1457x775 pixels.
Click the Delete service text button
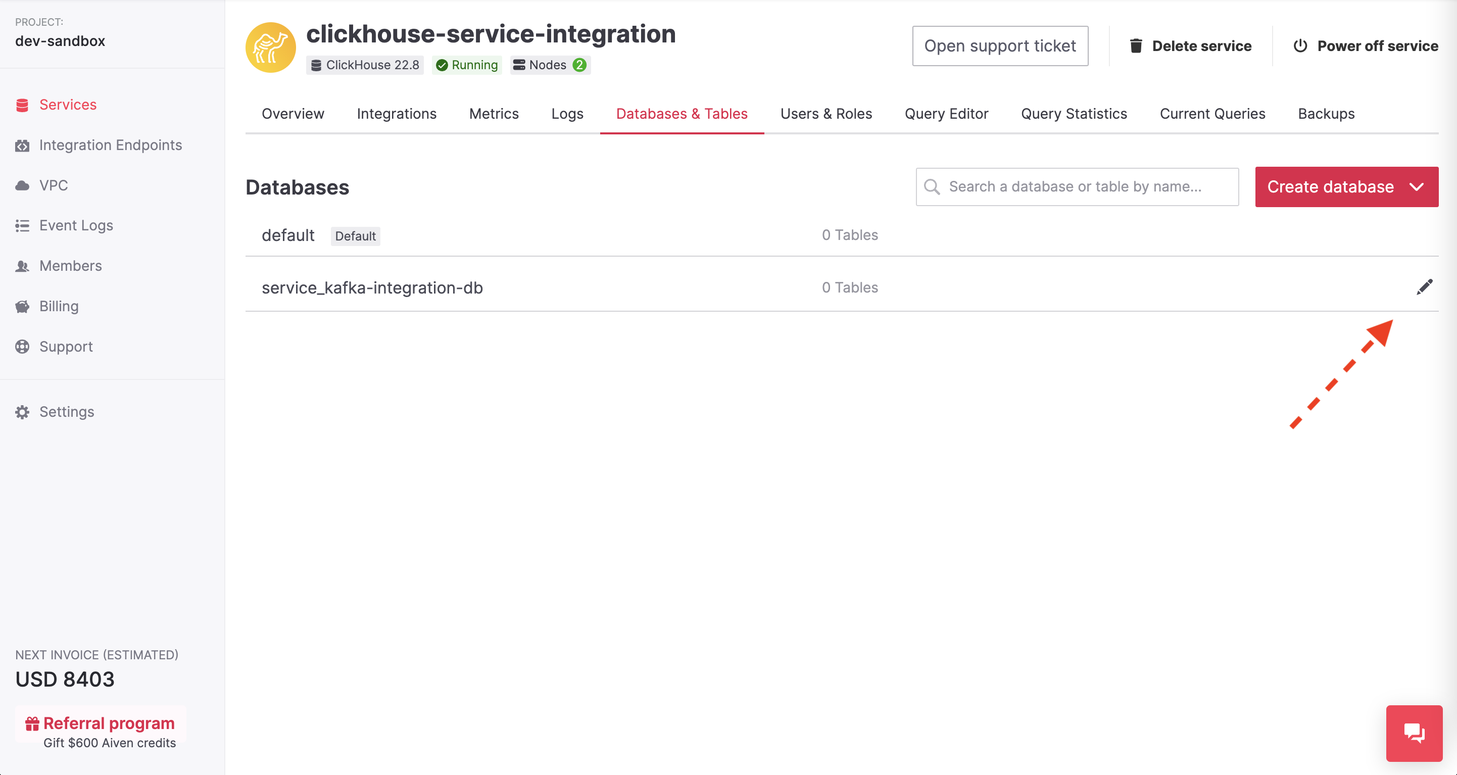(1201, 46)
